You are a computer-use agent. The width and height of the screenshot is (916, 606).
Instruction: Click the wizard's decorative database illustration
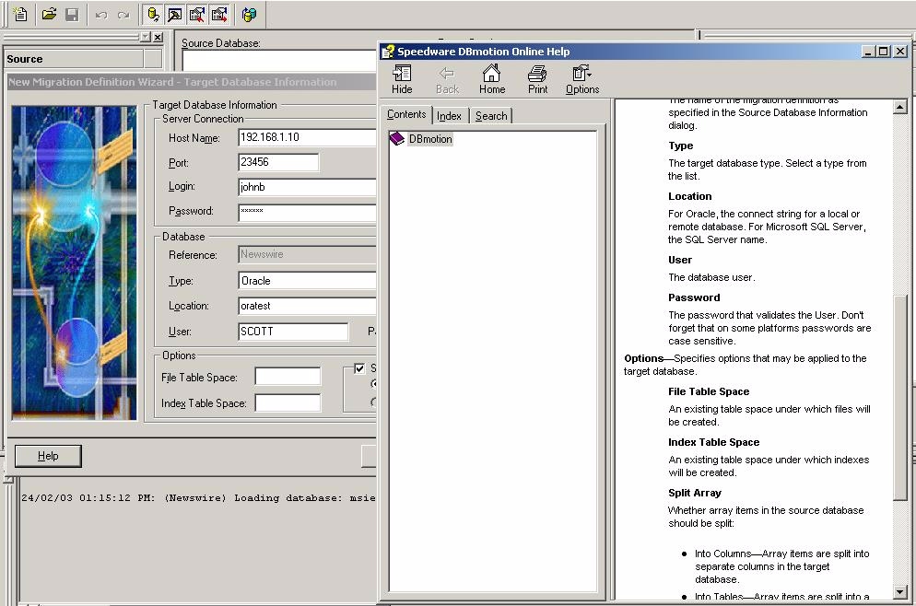[75, 262]
